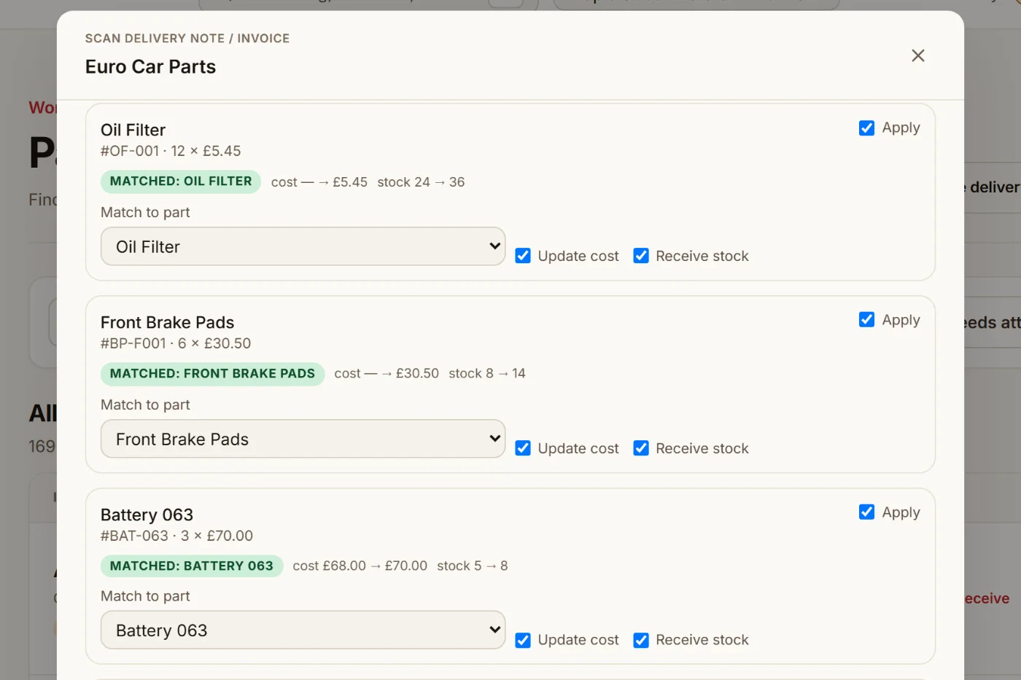Open the Oil Filter match dropdown

pos(303,246)
